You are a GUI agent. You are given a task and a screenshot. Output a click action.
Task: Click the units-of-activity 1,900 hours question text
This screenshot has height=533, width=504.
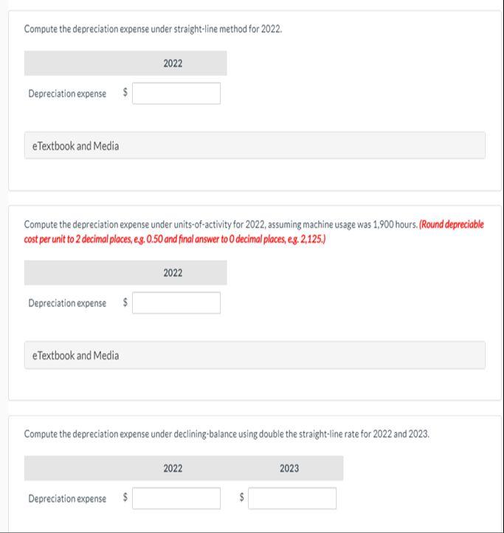(221, 224)
